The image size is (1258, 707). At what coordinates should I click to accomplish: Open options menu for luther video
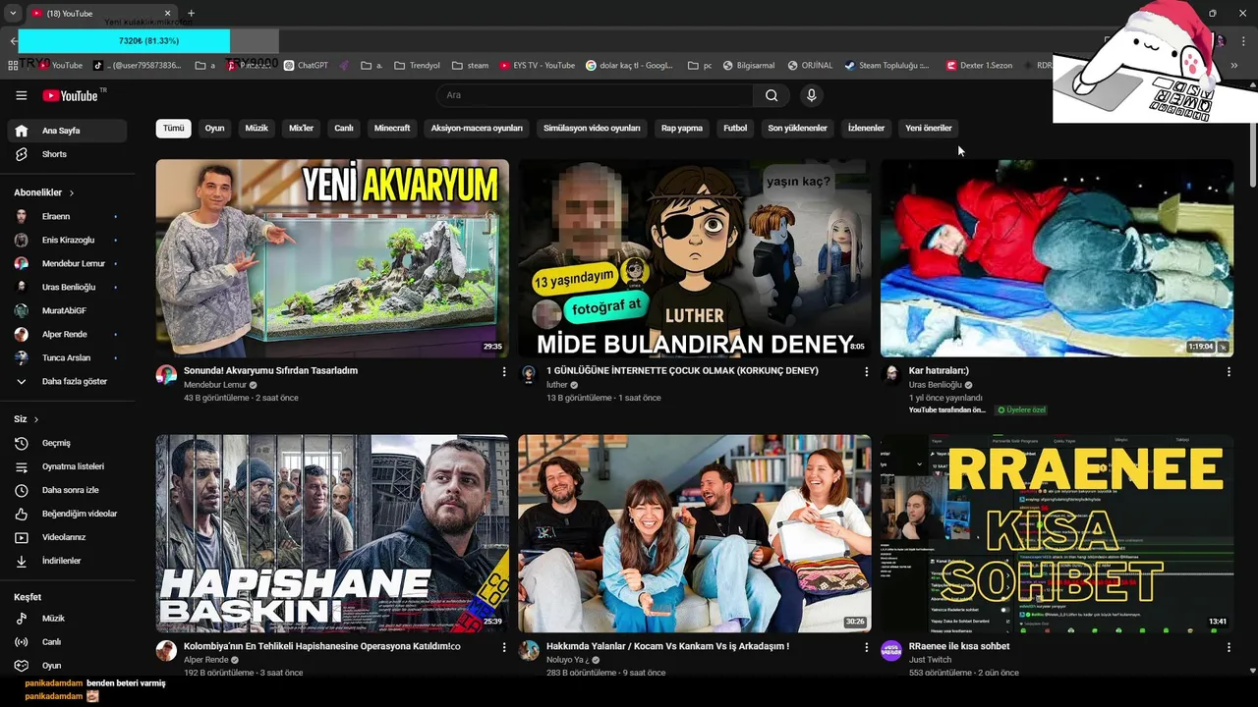pos(866,372)
